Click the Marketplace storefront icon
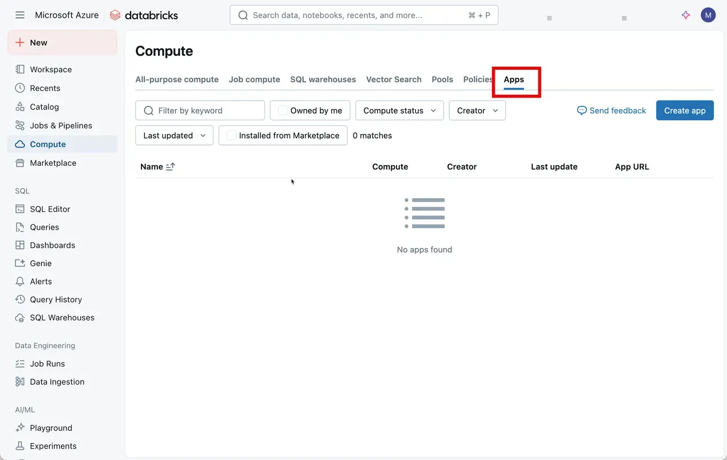The image size is (727, 460). 20,163
